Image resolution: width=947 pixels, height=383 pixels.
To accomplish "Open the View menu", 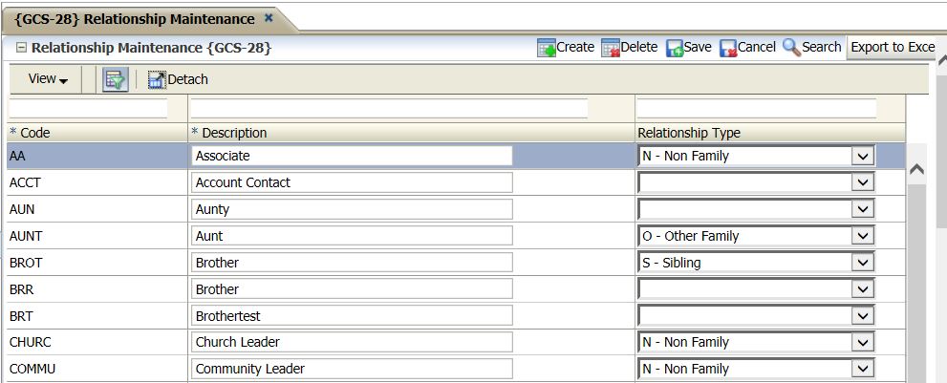I will [48, 80].
